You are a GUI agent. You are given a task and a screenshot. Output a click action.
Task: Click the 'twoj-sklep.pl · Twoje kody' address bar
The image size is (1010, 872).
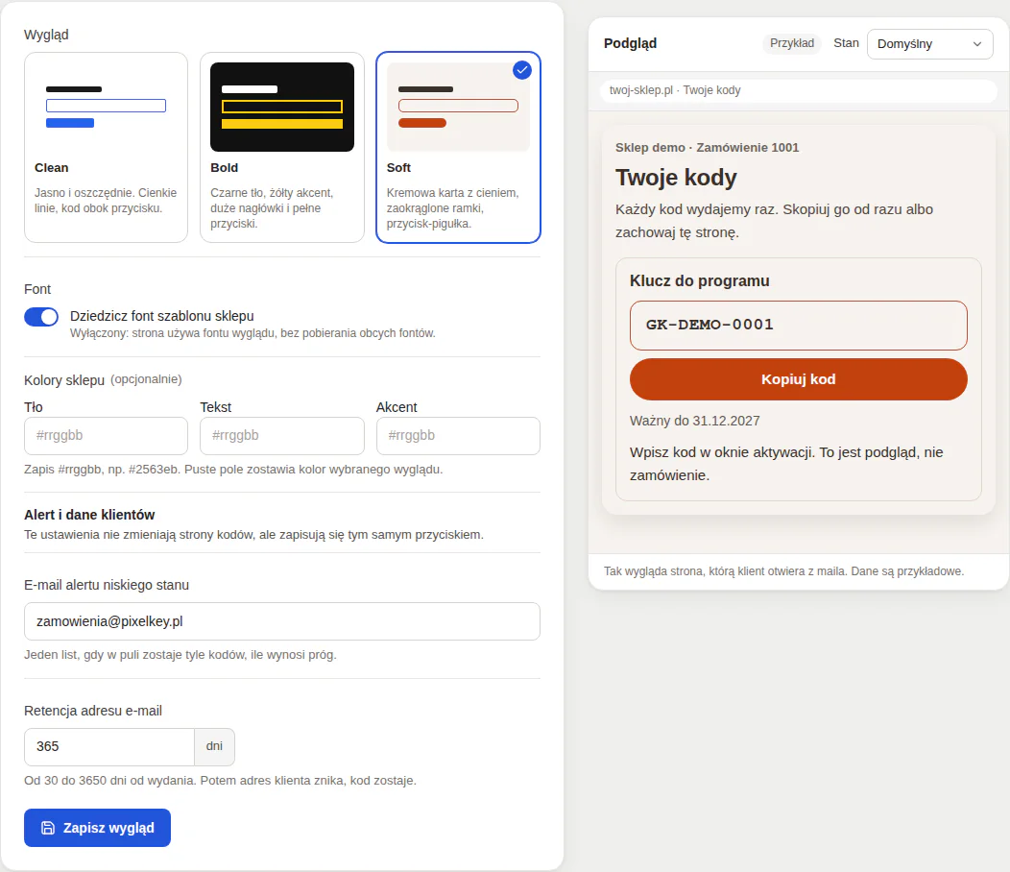pyautogui.click(x=799, y=90)
